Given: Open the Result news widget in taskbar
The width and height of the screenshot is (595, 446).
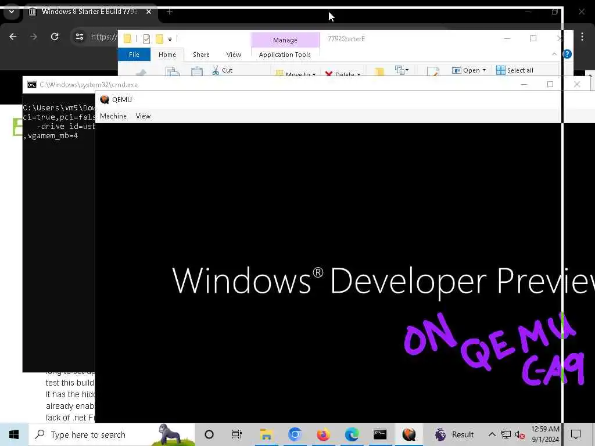Looking at the screenshot, I should 454,434.
